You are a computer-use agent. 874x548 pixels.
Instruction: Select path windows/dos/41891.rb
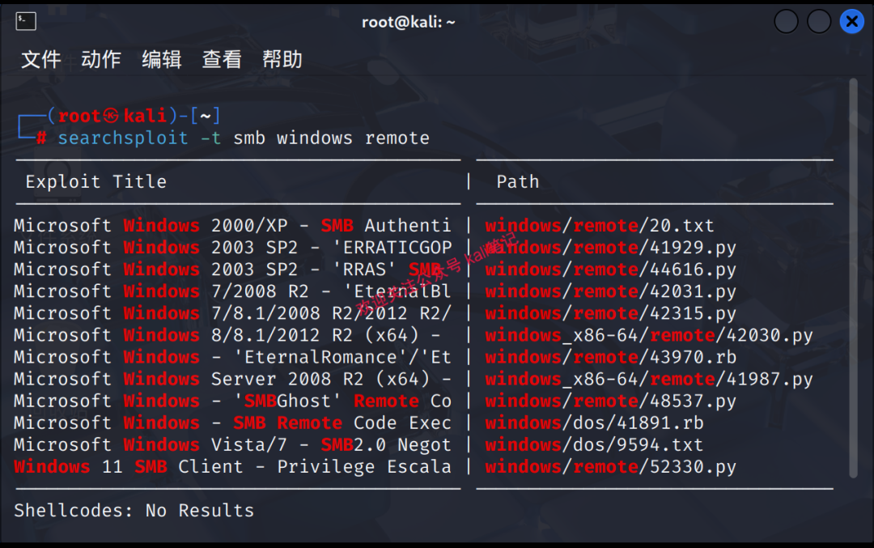pos(594,423)
